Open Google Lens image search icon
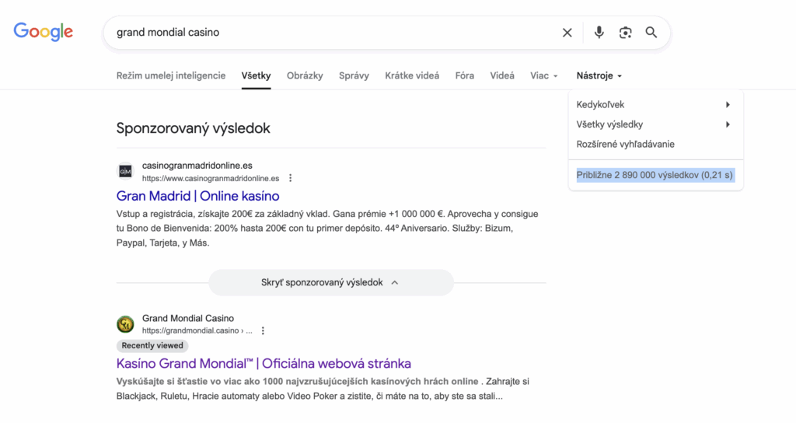Image resolution: width=796 pixels, height=423 pixels. 625,33
